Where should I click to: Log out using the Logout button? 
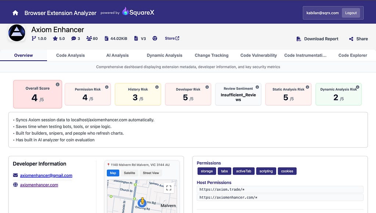point(351,13)
